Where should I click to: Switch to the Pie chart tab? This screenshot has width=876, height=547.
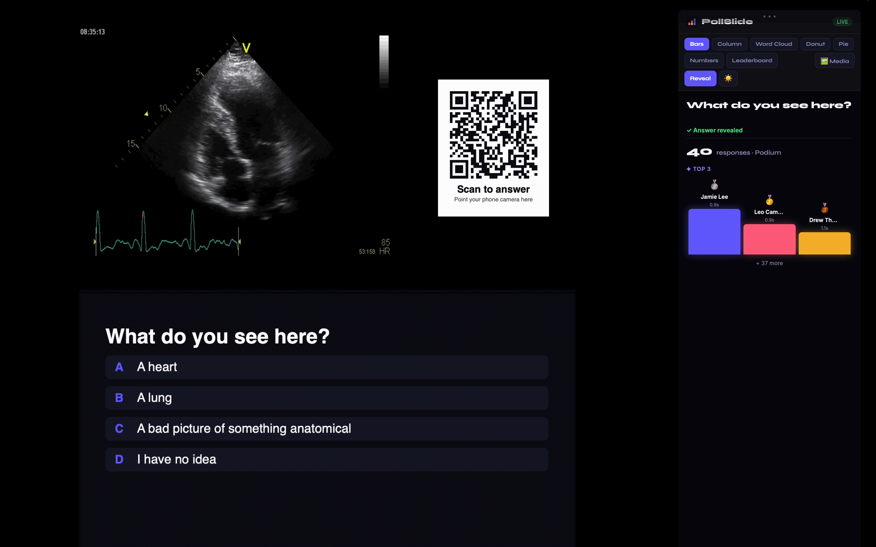(843, 44)
